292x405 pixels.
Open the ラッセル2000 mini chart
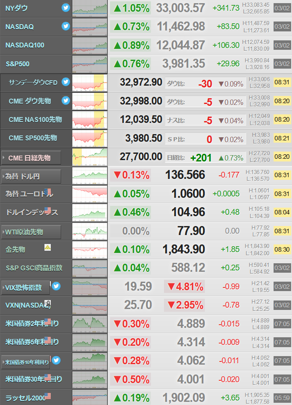tap(90, 398)
